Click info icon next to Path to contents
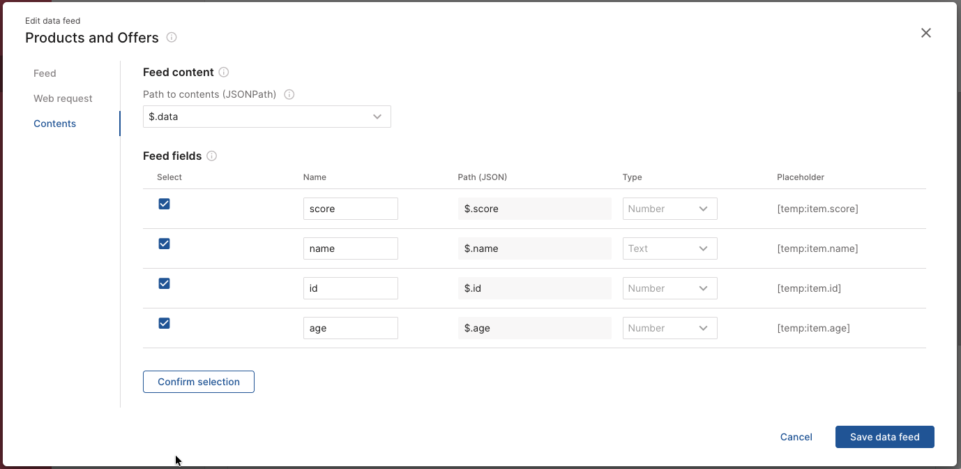961x469 pixels. click(289, 94)
